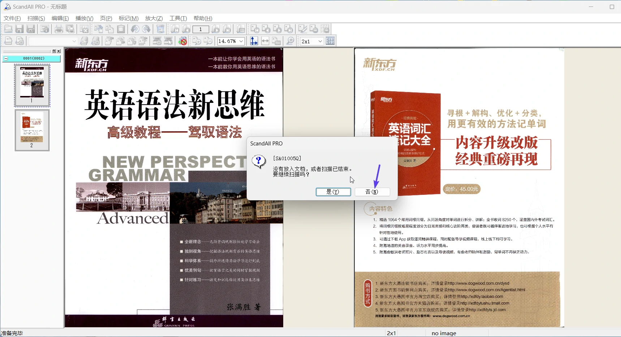Close the thumbnail panel with X
Screen dimensions: 621x337
[x=59, y=51]
